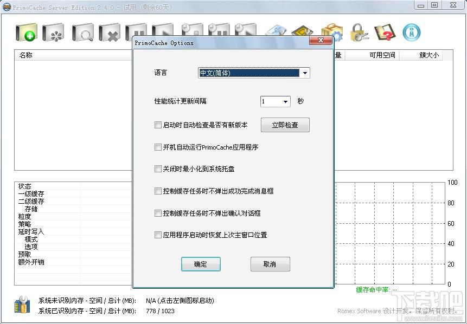Open help via book question-mark icon
Screen dimensions: 467x324
(x=385, y=32)
